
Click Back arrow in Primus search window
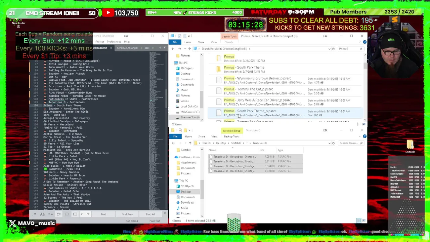click(173, 49)
